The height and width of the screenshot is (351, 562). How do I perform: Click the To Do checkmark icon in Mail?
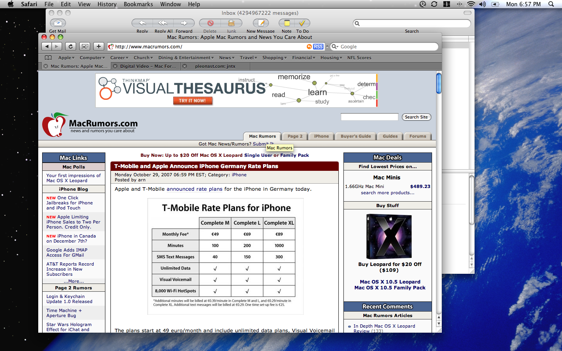[x=302, y=23]
